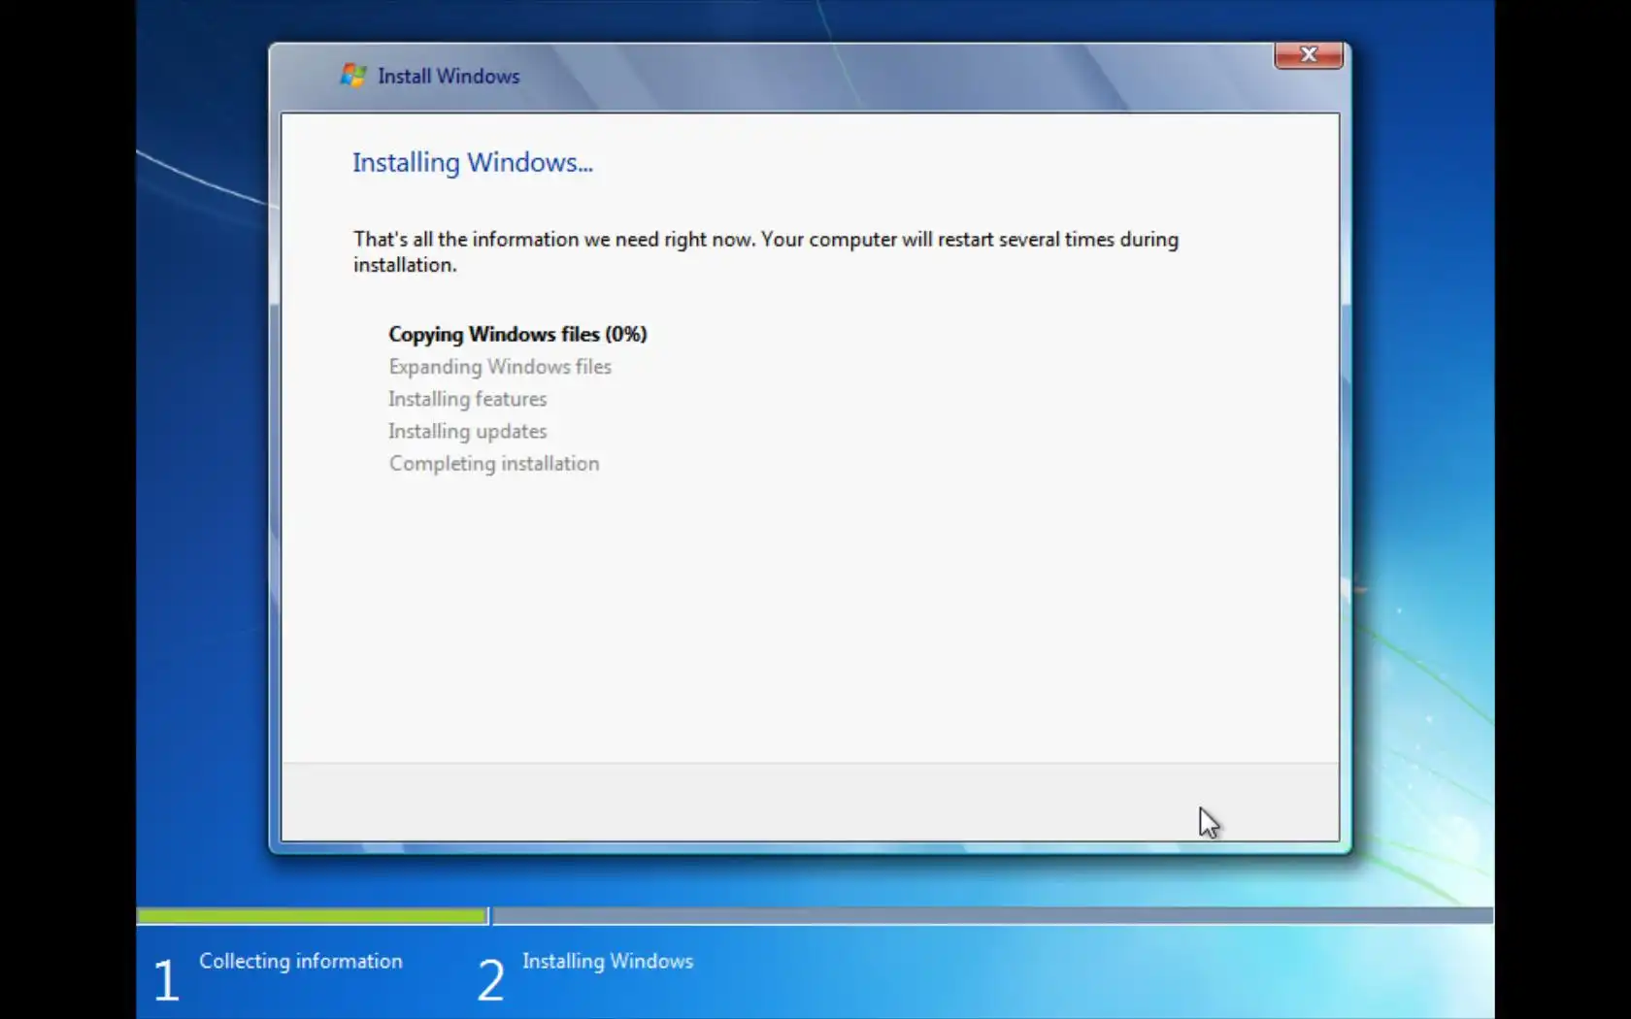The image size is (1631, 1019).
Task: Click the restart notice paragraph text
Action: click(766, 251)
